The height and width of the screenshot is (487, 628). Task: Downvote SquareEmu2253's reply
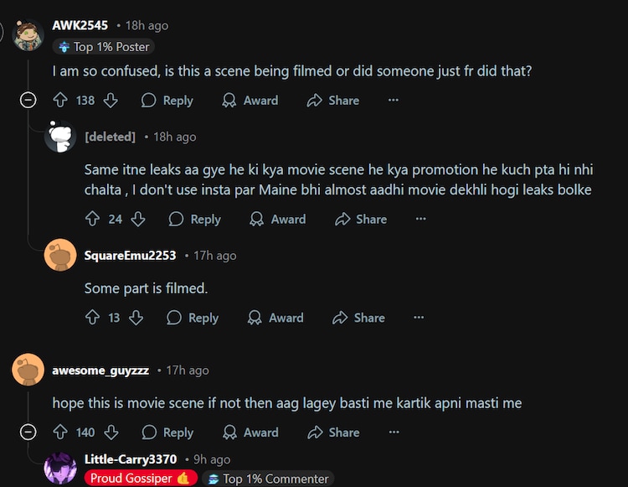point(136,319)
